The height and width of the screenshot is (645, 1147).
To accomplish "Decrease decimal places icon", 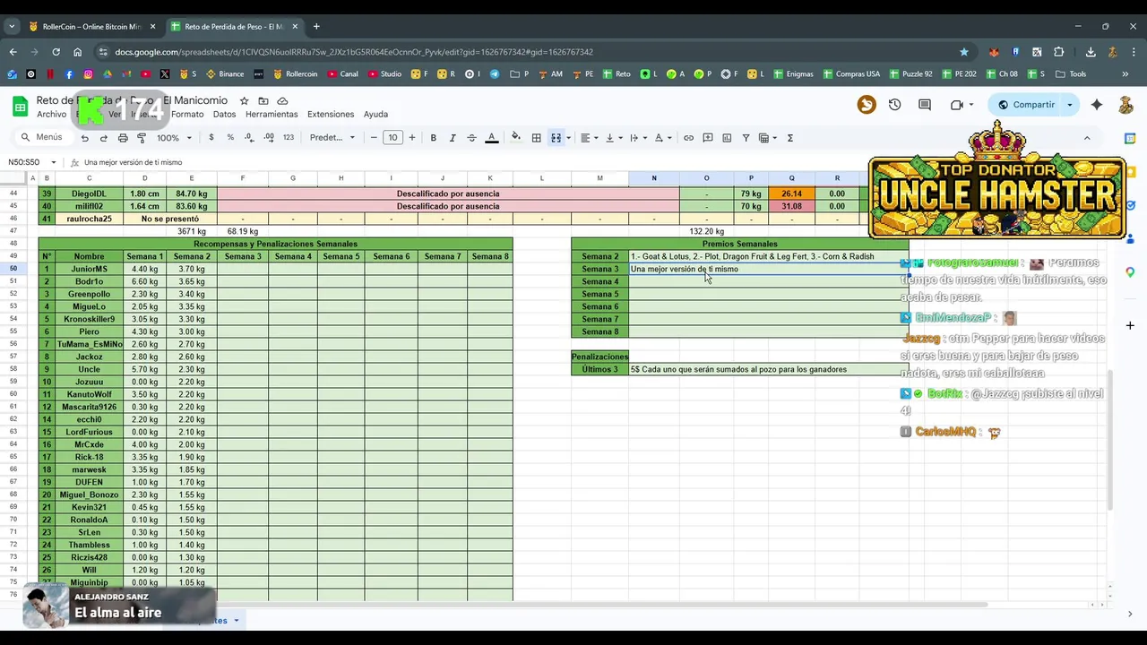I will [249, 138].
